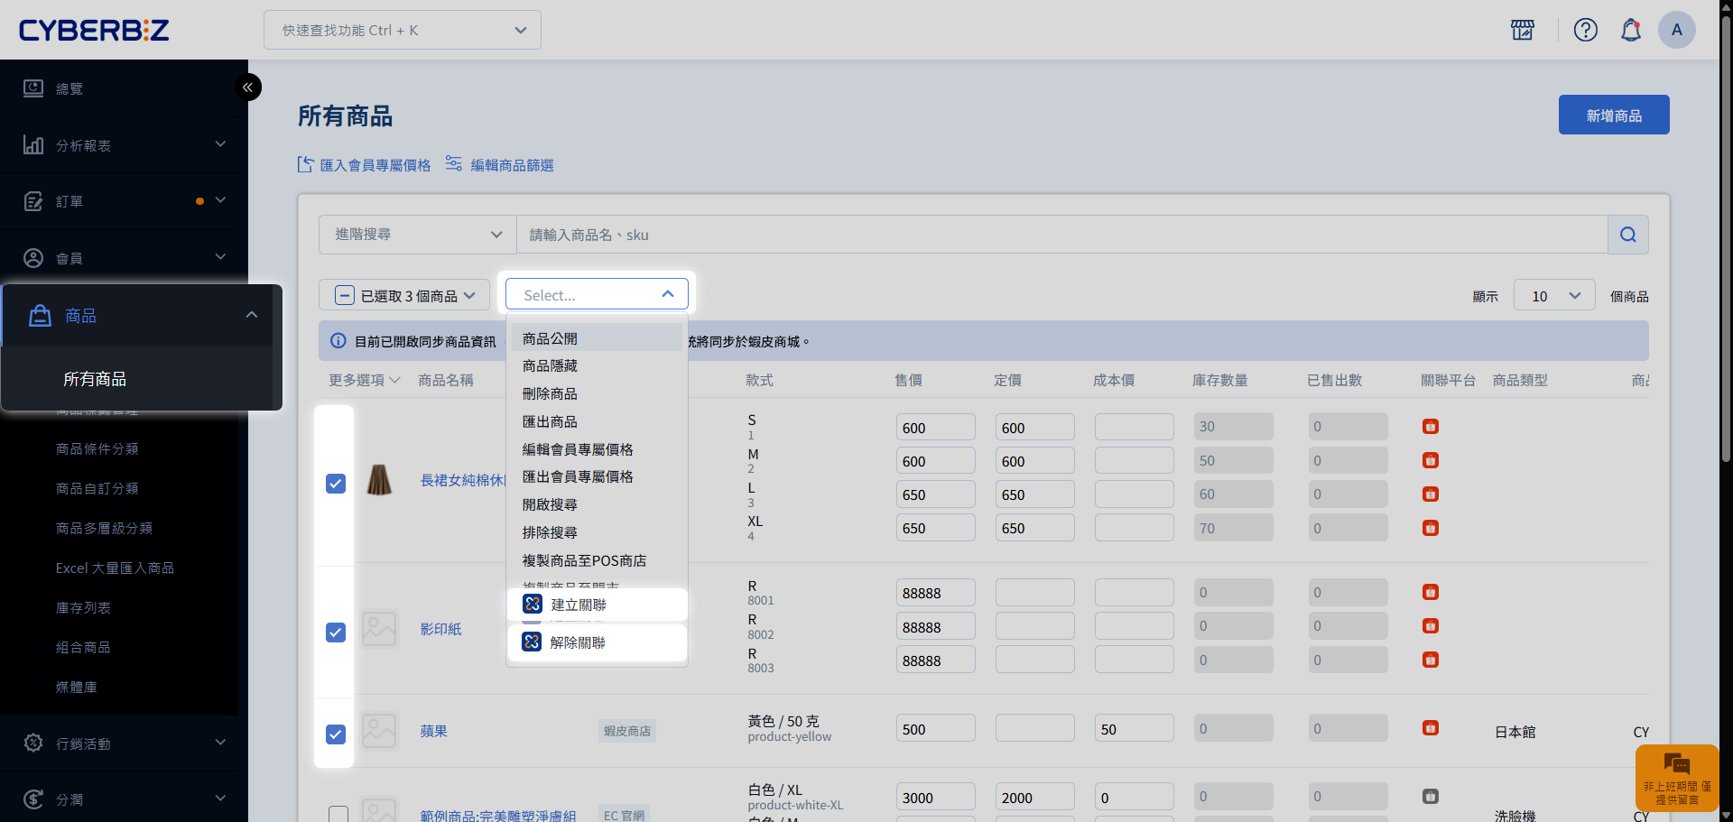The height and width of the screenshot is (822, 1733).
Task: Uncheck the 蘋果 product checkbox
Action: point(336,734)
